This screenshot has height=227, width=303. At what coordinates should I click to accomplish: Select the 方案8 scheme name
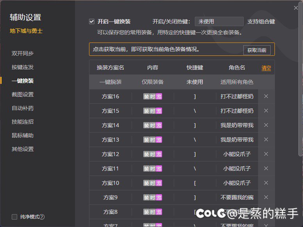pos(111,212)
